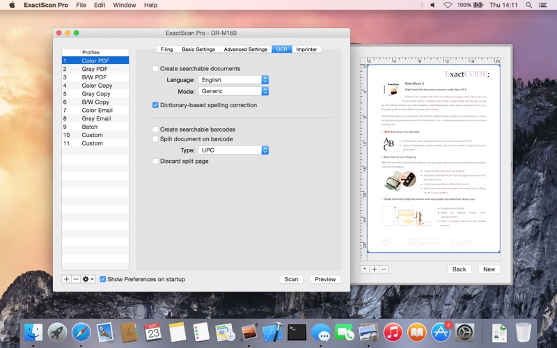Expand the Mode dropdown showing Generic
The image size is (557, 348).
tap(233, 91)
